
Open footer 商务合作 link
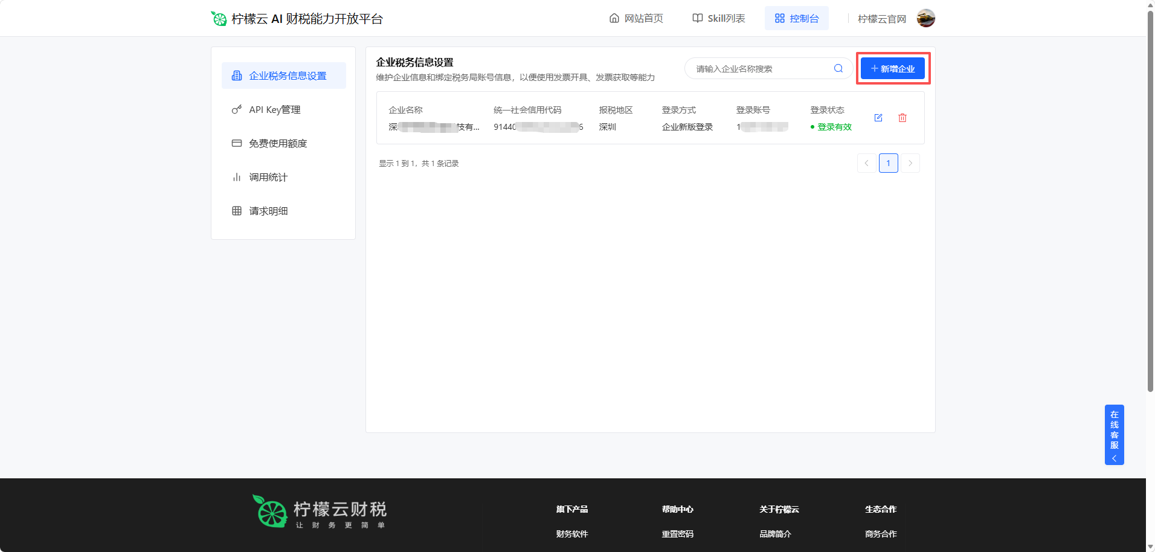coord(881,534)
